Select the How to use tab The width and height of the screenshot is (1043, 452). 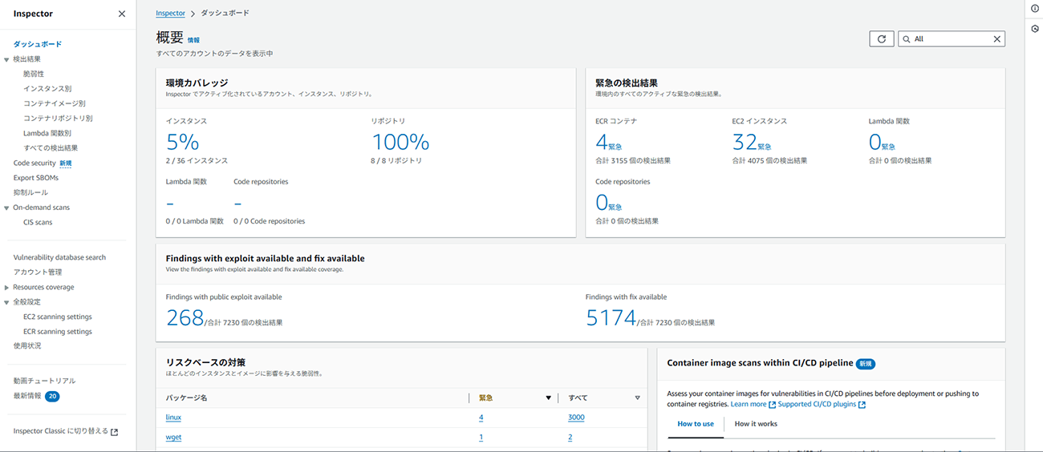[695, 424]
